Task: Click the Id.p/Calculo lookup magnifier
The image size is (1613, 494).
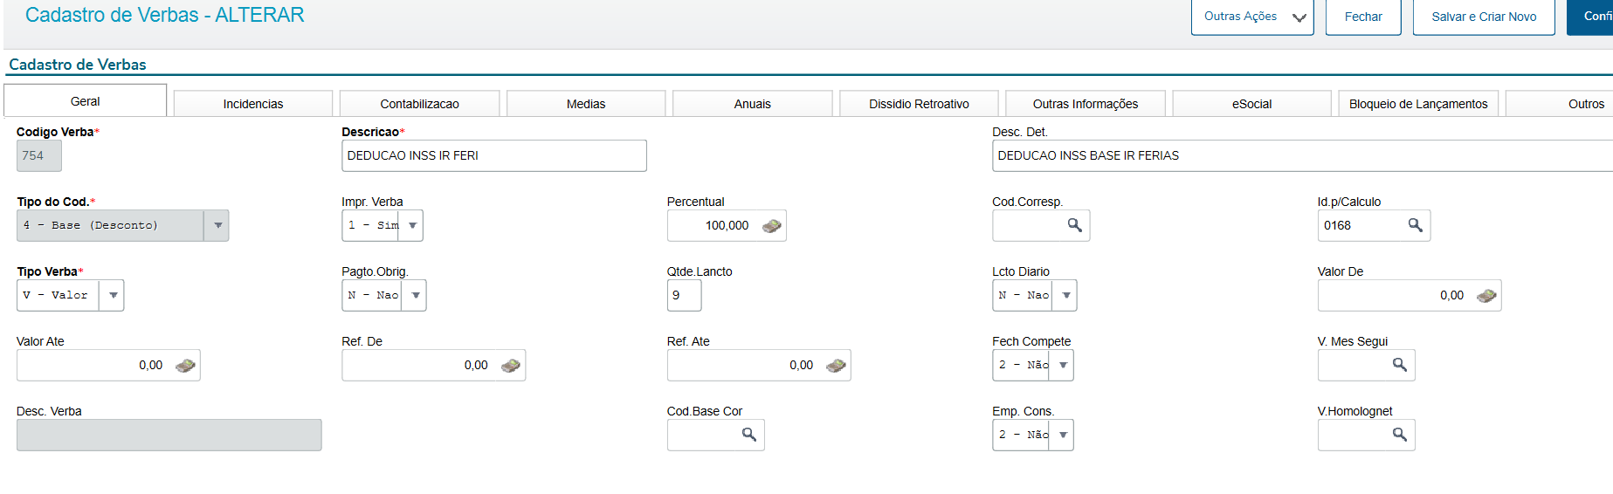Action: 1415,225
